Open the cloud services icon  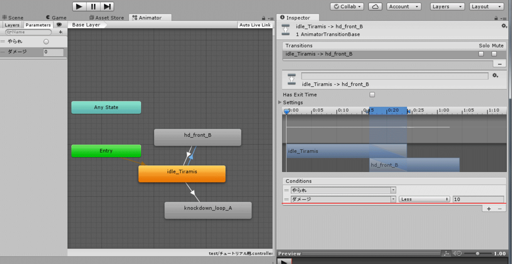pyautogui.click(x=375, y=6)
